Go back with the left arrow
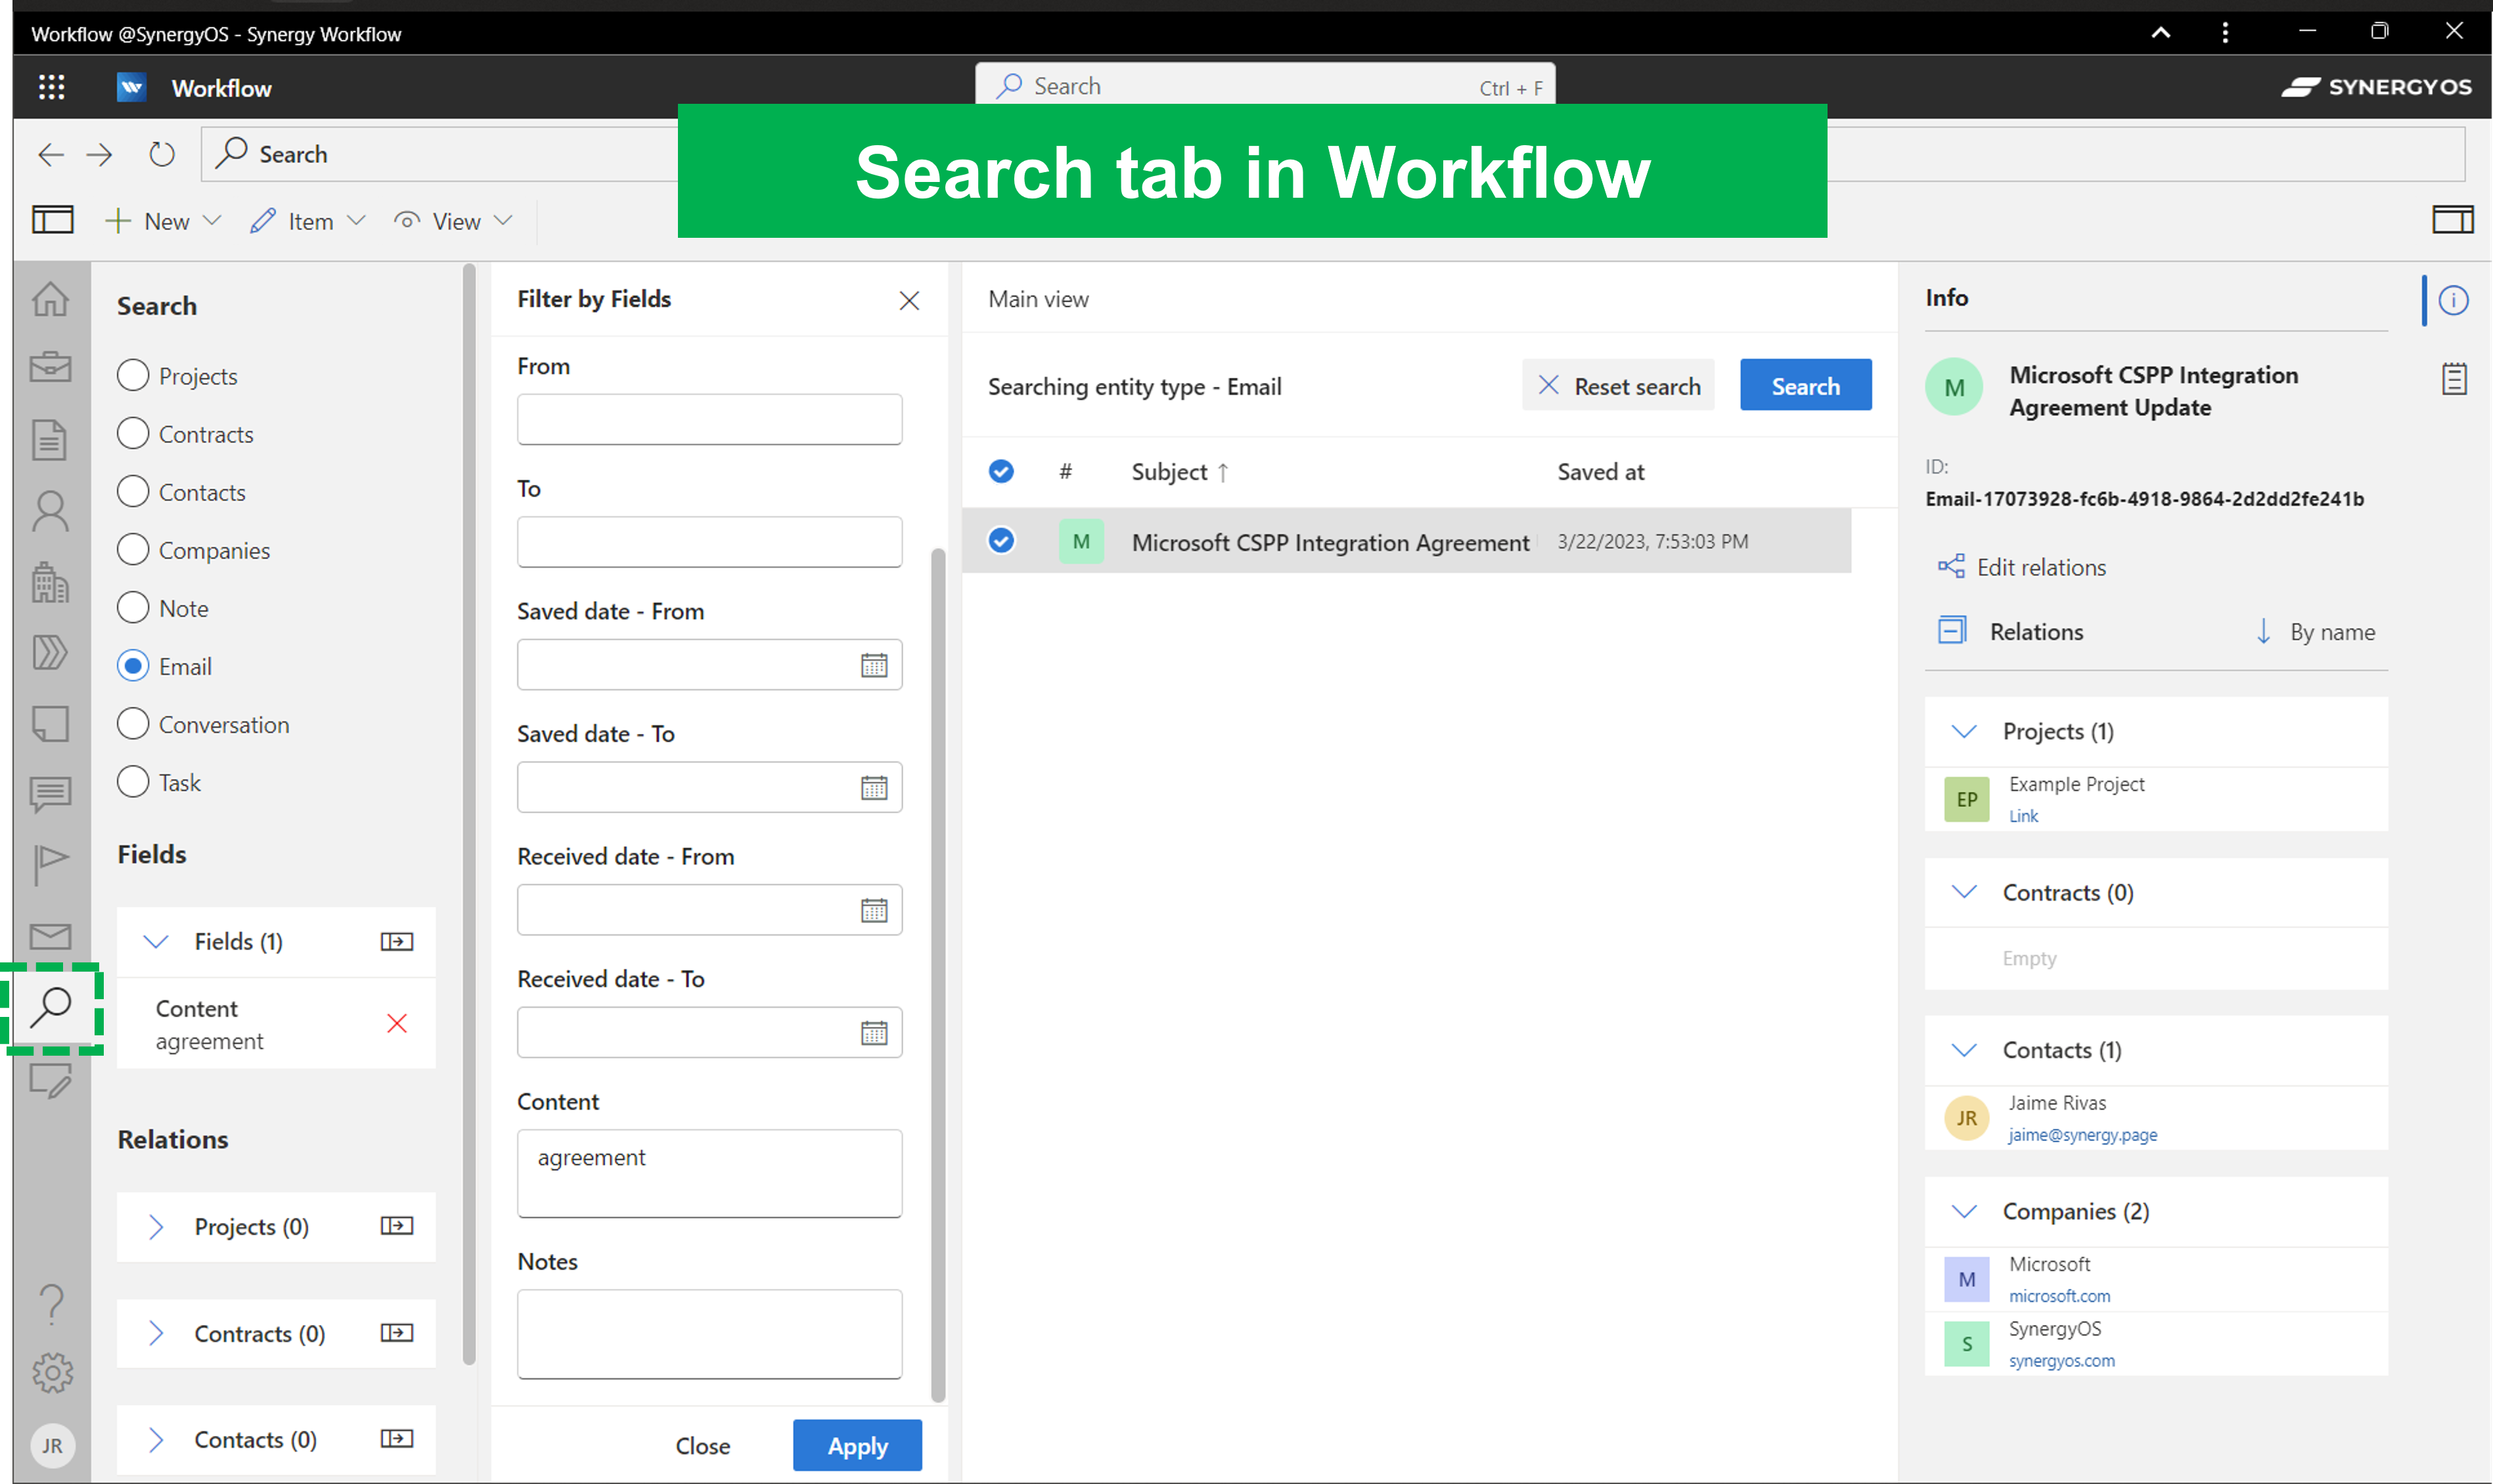The width and height of the screenshot is (2493, 1484). (x=50, y=154)
